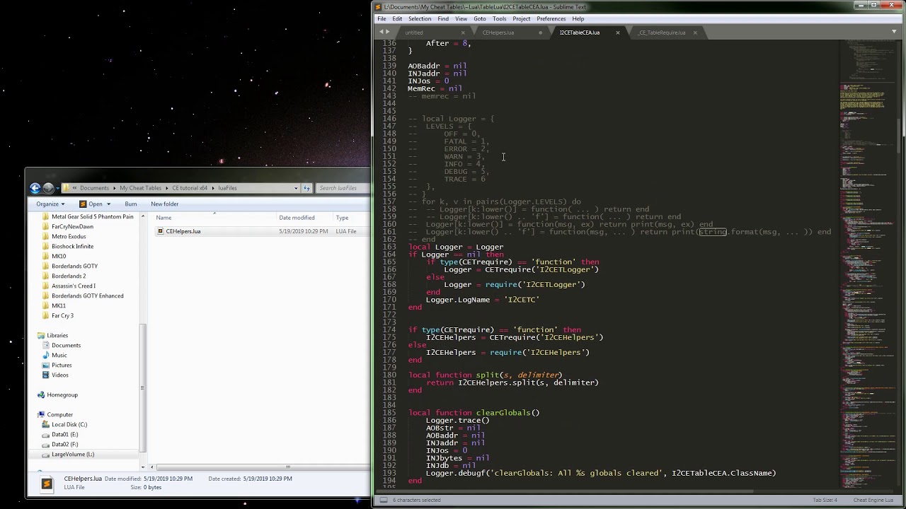906x509 pixels.
Task: Open the Help menu in Sublime Text
Action: pyautogui.click(x=578, y=19)
